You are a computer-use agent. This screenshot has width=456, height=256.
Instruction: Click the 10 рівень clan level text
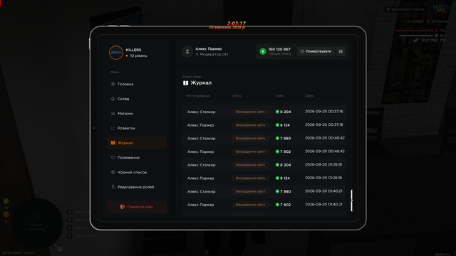click(x=138, y=55)
